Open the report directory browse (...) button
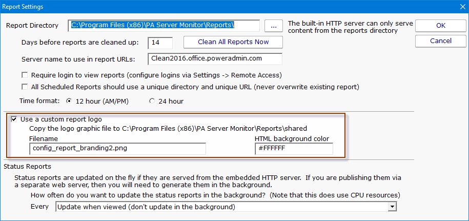469x221 pixels. 274,26
